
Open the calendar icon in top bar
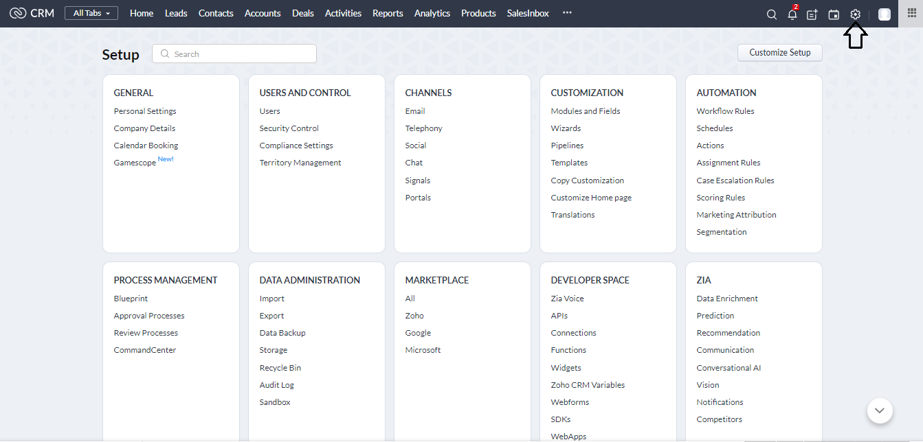(x=834, y=14)
